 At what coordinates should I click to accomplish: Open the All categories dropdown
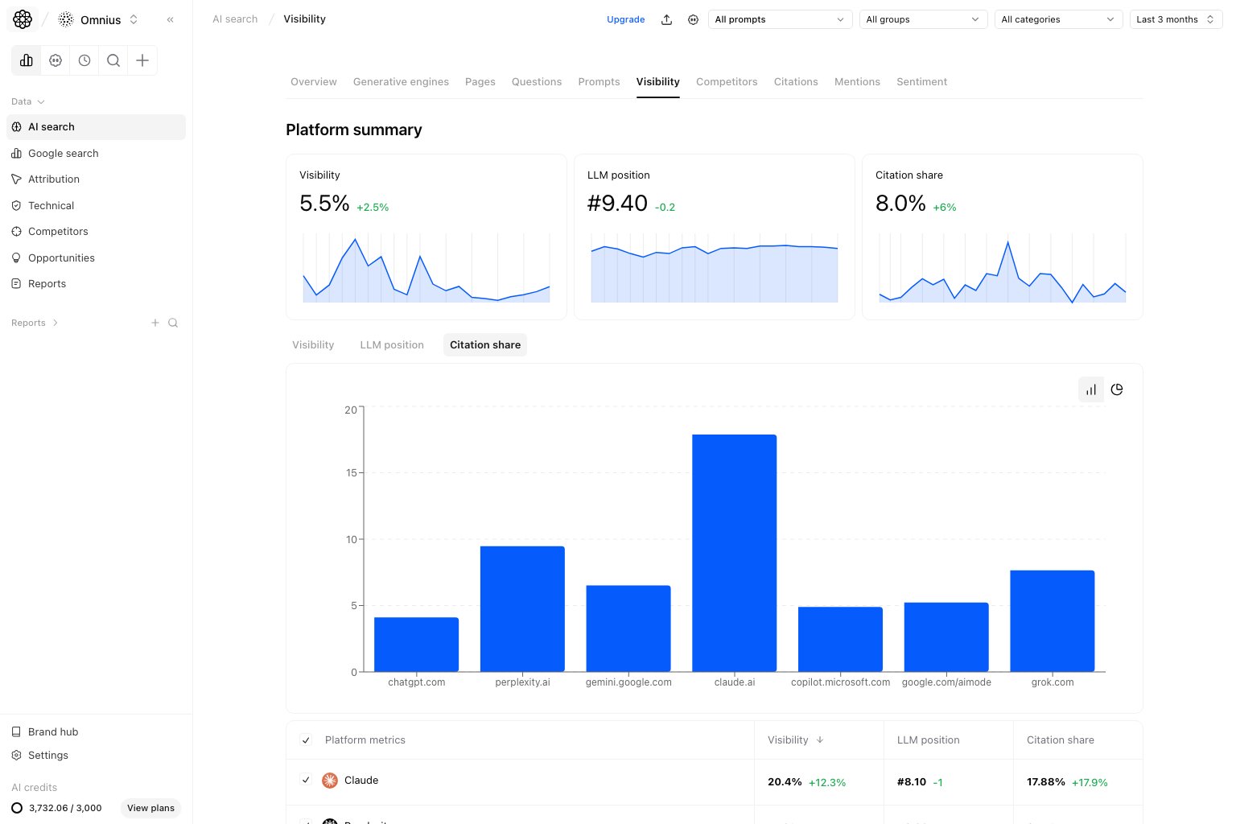[1058, 19]
